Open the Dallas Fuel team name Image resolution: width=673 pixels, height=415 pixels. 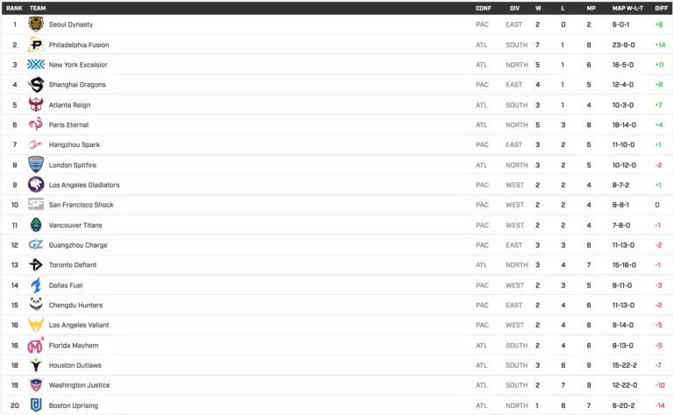66,285
